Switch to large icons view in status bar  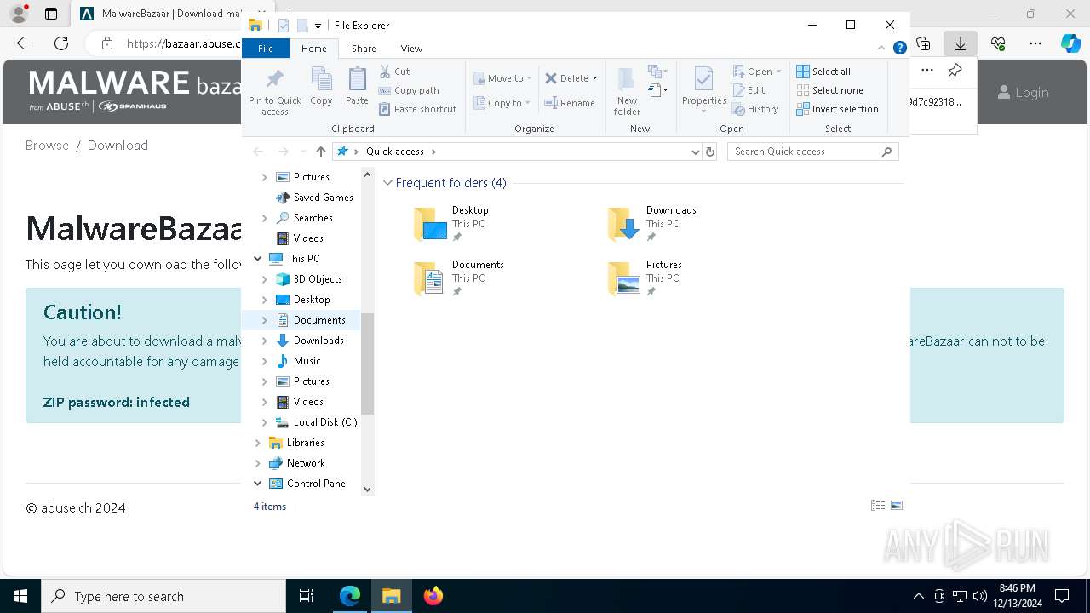(x=897, y=506)
